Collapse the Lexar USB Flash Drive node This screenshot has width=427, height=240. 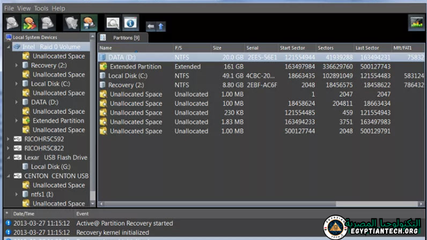[8, 157]
